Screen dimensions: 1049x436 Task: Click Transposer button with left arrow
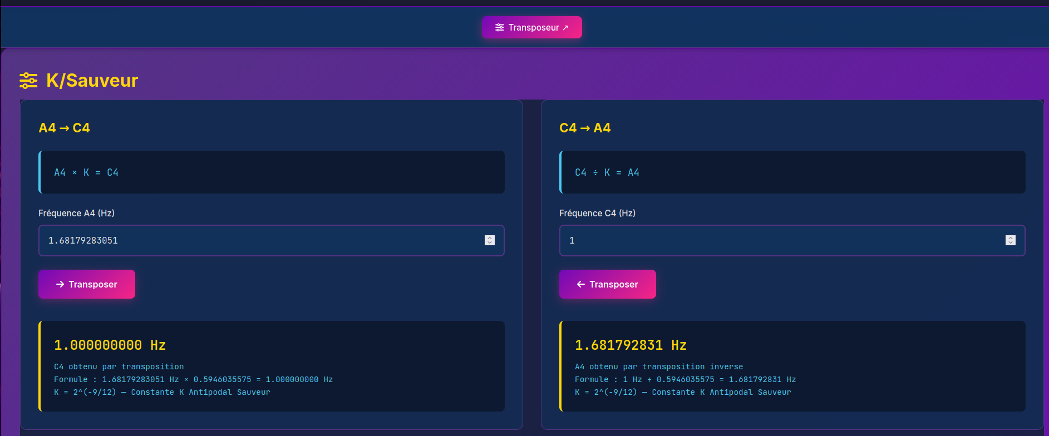(608, 284)
